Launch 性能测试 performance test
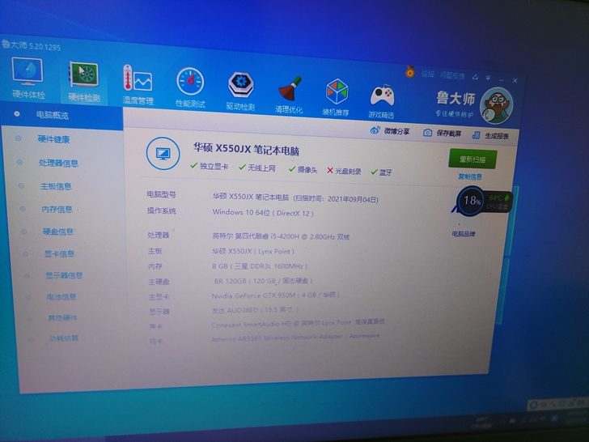The height and width of the screenshot is (442, 589). pyautogui.click(x=190, y=88)
